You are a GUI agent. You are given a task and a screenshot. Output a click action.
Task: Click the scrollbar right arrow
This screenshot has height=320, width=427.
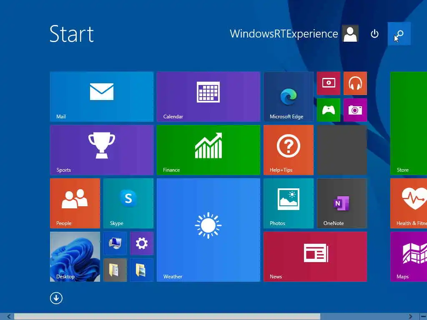click(410, 317)
